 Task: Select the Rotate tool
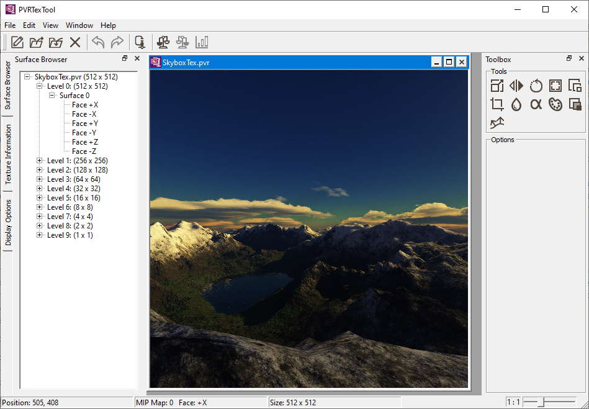pos(536,86)
